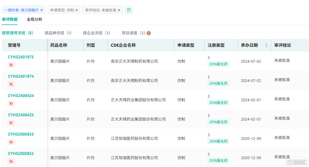Sort by 承办日期 using the sort arrows

(x=266, y=45)
